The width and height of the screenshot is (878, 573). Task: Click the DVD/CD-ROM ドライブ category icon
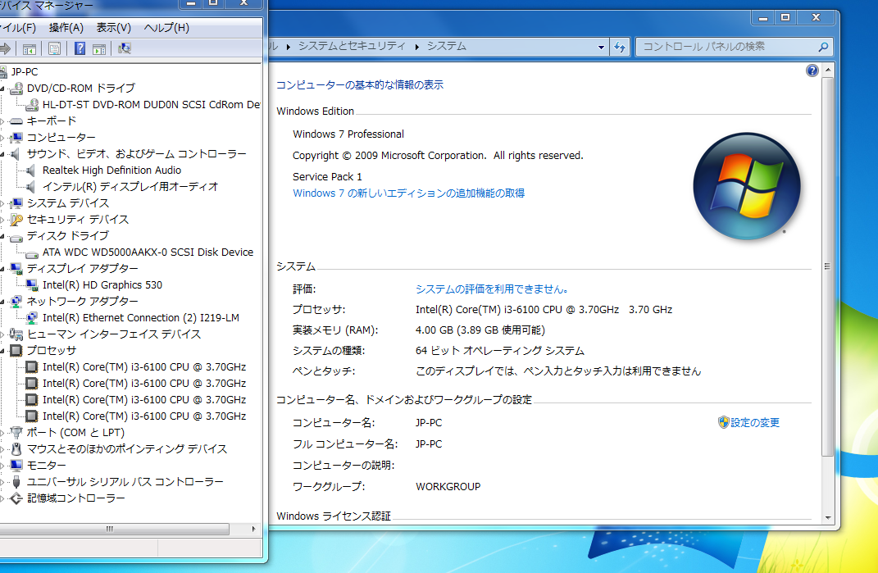tap(16, 89)
